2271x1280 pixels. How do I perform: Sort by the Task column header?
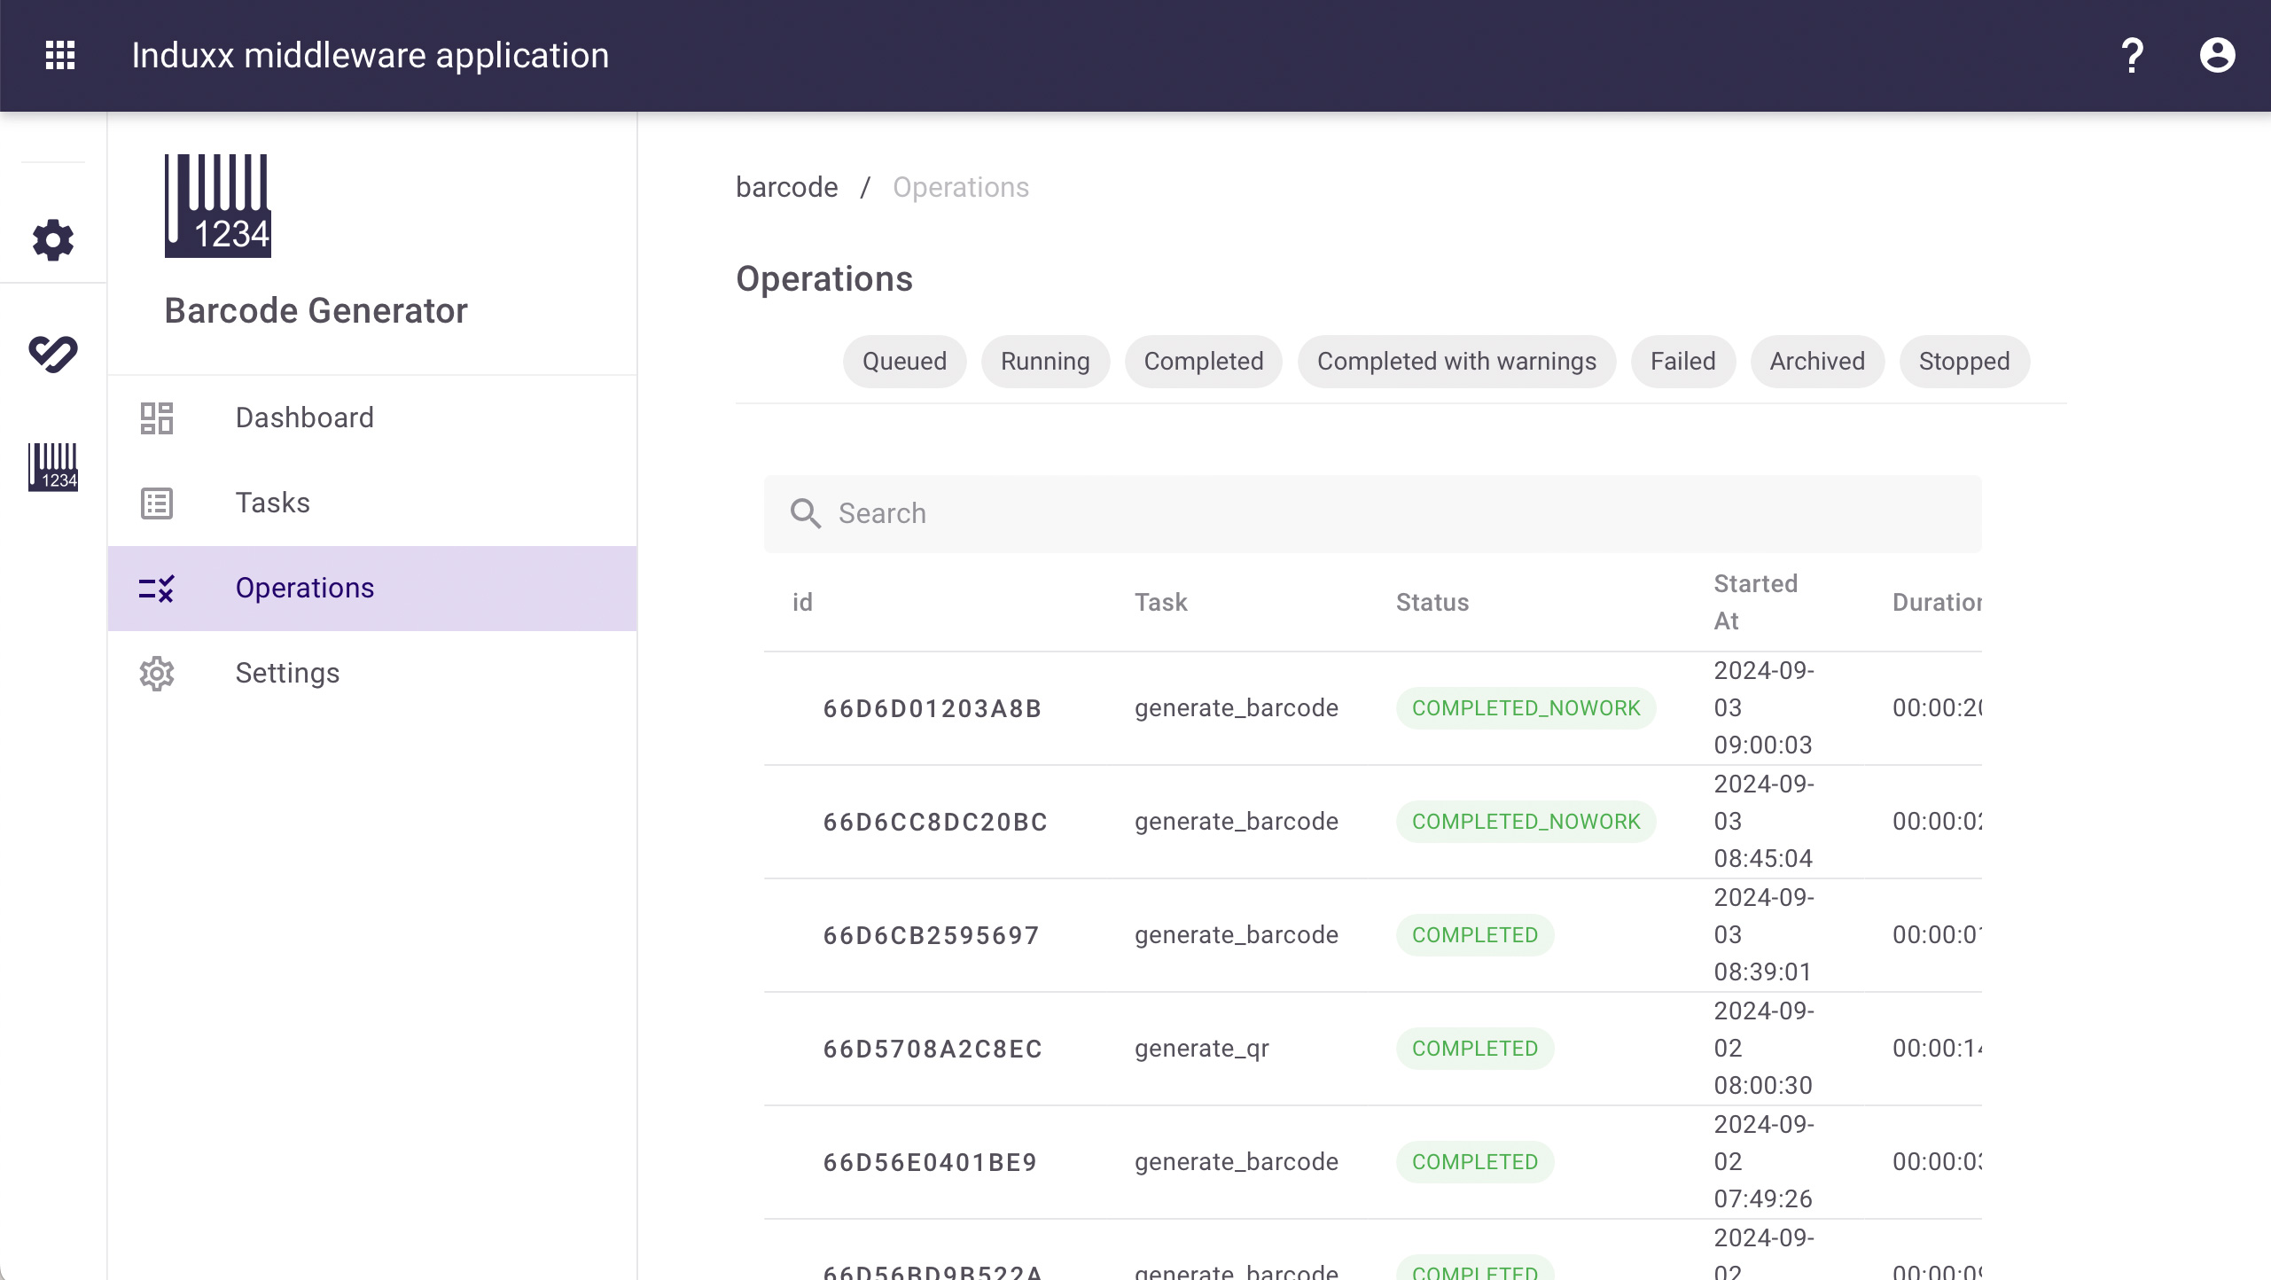[1160, 602]
